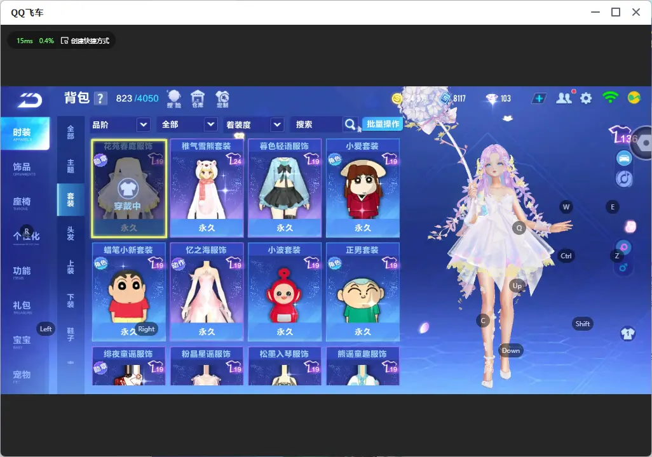The width and height of the screenshot is (652, 457).
Task: Click the fashion score shirt icon 136
Action: [x=623, y=135]
